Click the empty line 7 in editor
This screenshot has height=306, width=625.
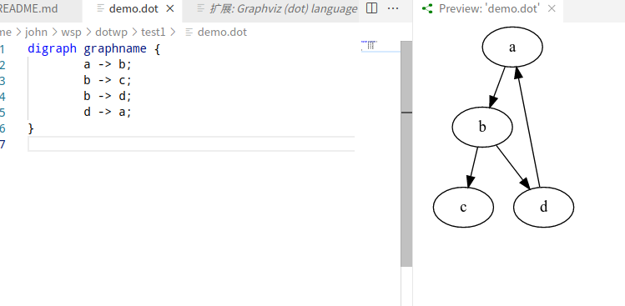coord(191,144)
